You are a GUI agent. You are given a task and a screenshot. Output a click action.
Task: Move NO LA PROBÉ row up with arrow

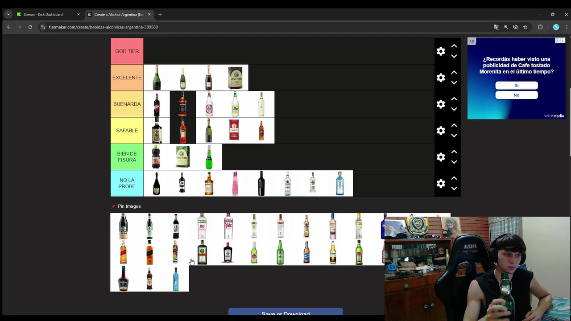(454, 178)
